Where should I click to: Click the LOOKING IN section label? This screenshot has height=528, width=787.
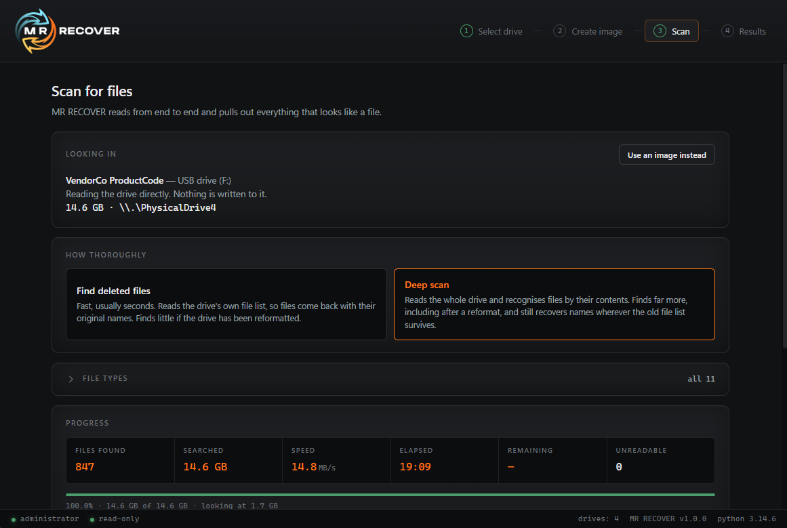pyautogui.click(x=91, y=154)
